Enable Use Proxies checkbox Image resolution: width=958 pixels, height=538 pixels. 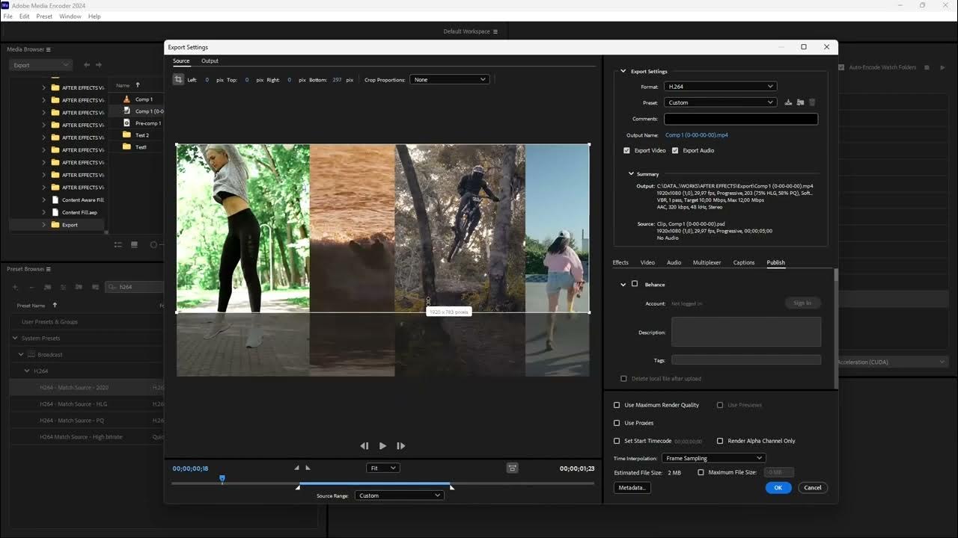coord(617,423)
